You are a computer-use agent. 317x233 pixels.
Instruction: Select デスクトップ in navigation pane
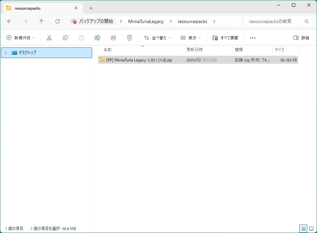pos(47,53)
